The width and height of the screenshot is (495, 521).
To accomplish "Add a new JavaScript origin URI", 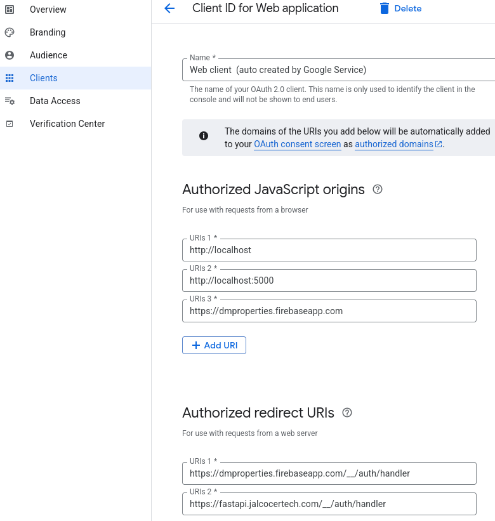I will (x=214, y=345).
